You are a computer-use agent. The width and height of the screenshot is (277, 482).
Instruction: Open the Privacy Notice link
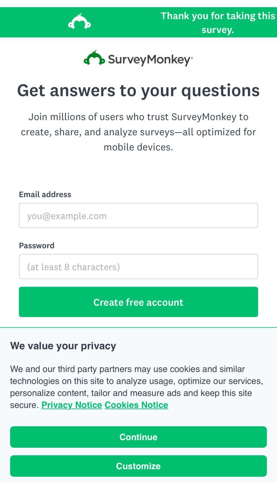pos(72,405)
